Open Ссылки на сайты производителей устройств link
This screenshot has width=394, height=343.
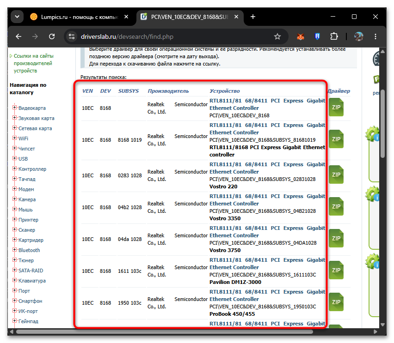click(x=34, y=63)
